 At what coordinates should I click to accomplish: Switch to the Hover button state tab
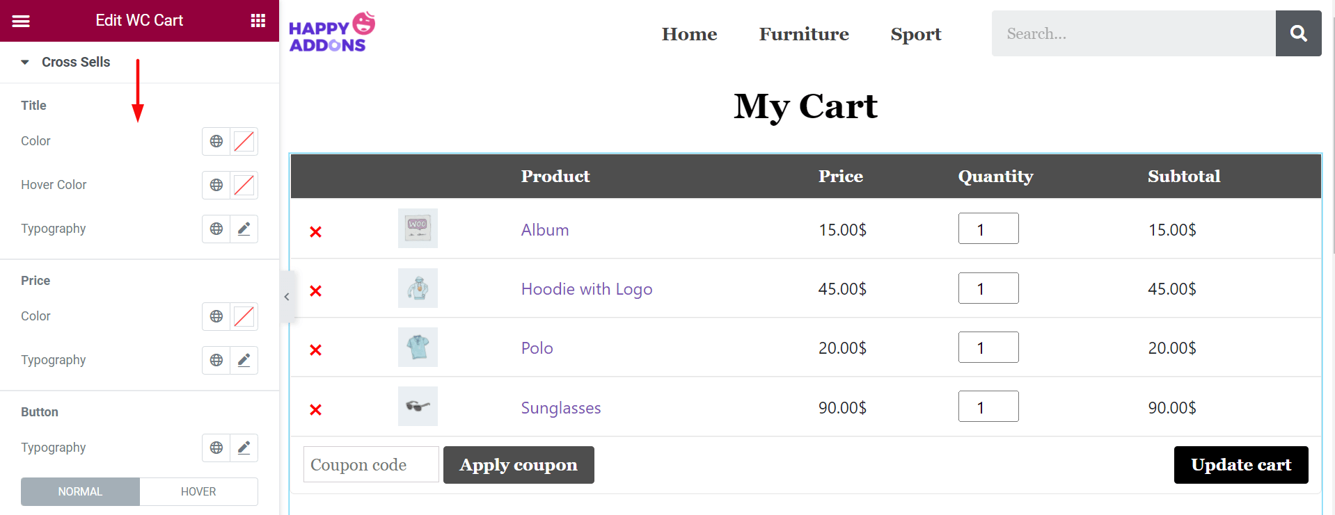click(x=198, y=491)
